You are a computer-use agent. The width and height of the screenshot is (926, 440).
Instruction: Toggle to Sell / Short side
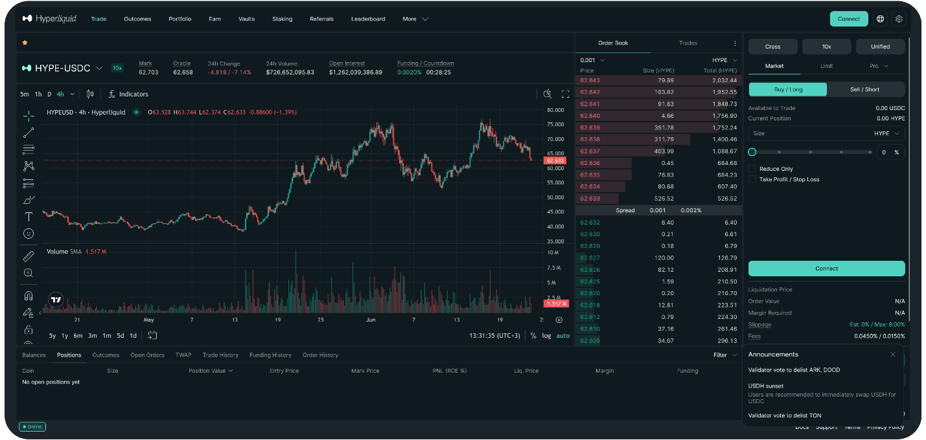pyautogui.click(x=866, y=89)
